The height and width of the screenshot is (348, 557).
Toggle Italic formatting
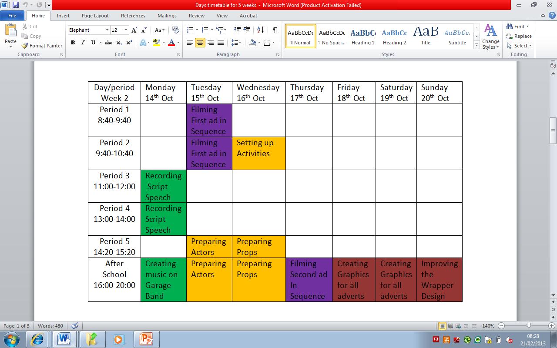point(83,43)
